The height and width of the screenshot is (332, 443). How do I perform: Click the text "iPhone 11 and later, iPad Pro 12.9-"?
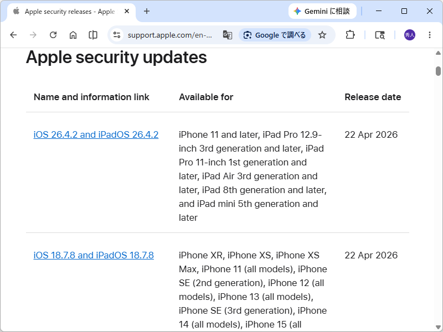(x=250, y=134)
